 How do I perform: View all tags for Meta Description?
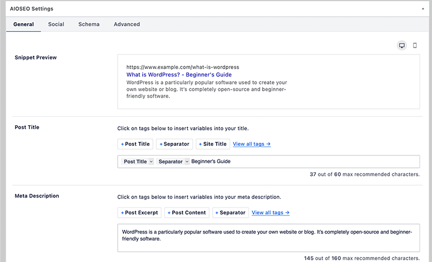271,213
